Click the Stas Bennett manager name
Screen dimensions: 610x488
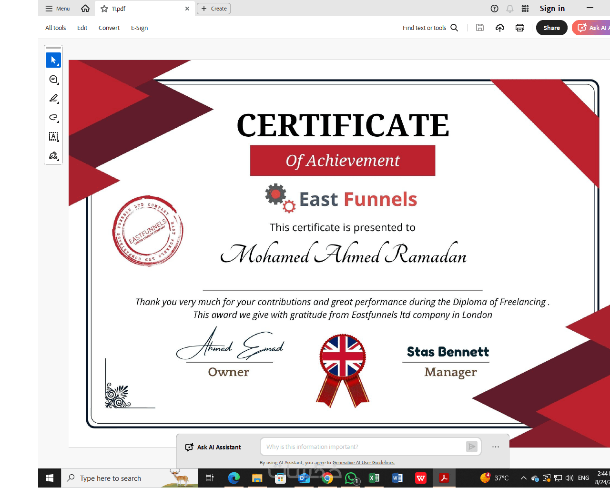point(448,352)
